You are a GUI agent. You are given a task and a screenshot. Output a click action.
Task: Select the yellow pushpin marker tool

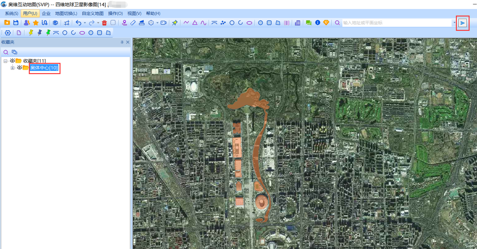pos(31,33)
